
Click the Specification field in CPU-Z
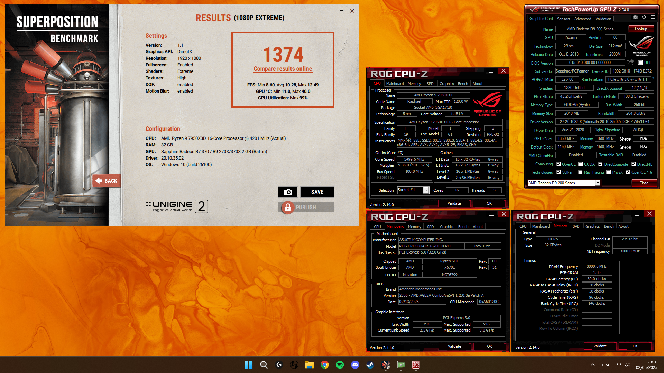click(x=450, y=122)
